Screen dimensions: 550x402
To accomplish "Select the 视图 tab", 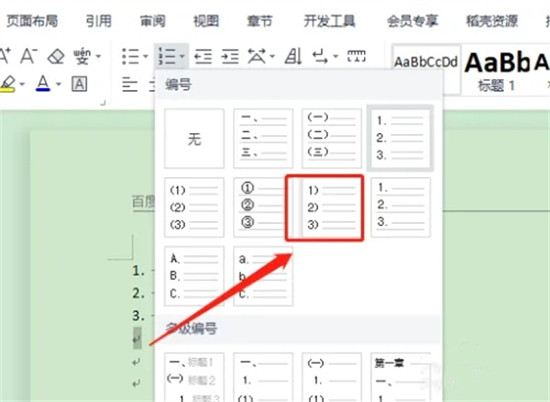I will [x=206, y=21].
